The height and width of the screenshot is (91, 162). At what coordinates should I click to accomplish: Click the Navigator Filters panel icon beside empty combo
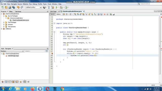click(x=47, y=51)
